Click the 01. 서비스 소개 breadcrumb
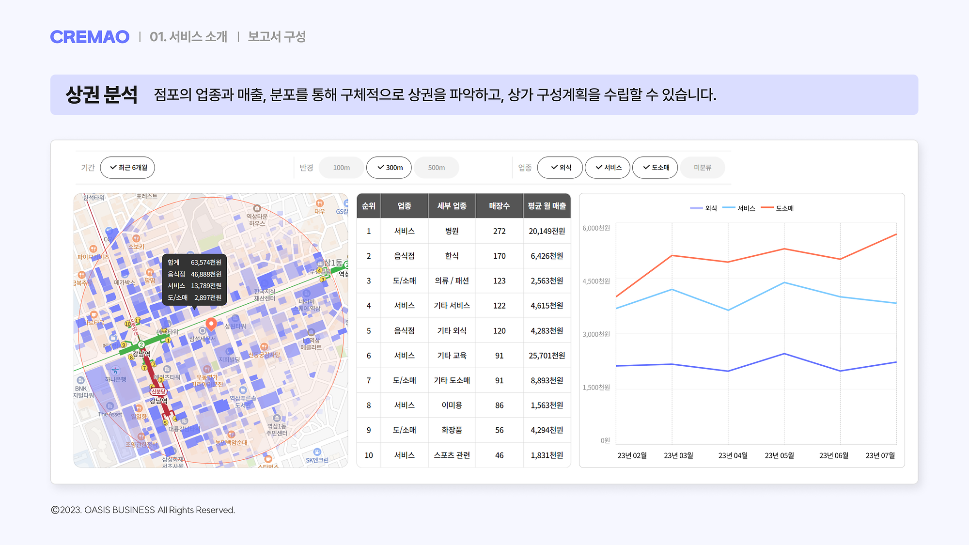The height and width of the screenshot is (545, 969). 188,37
